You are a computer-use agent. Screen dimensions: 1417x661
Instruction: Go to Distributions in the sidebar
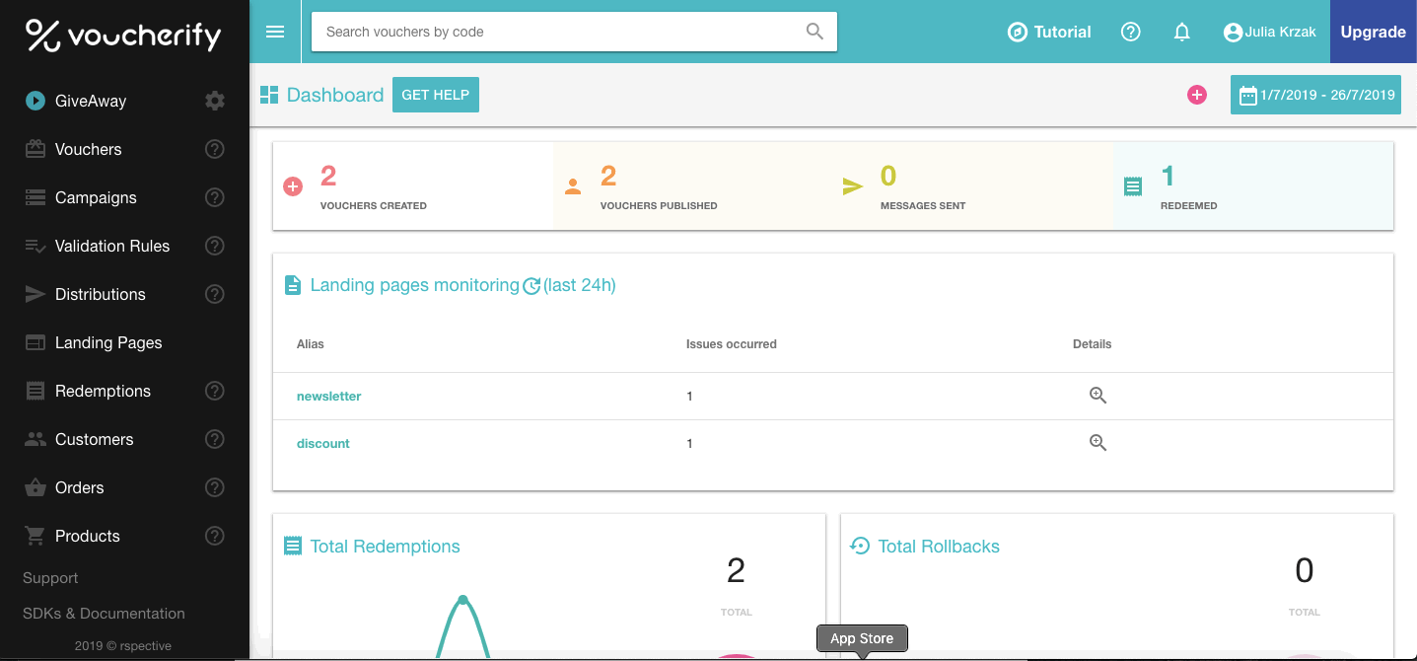point(101,294)
